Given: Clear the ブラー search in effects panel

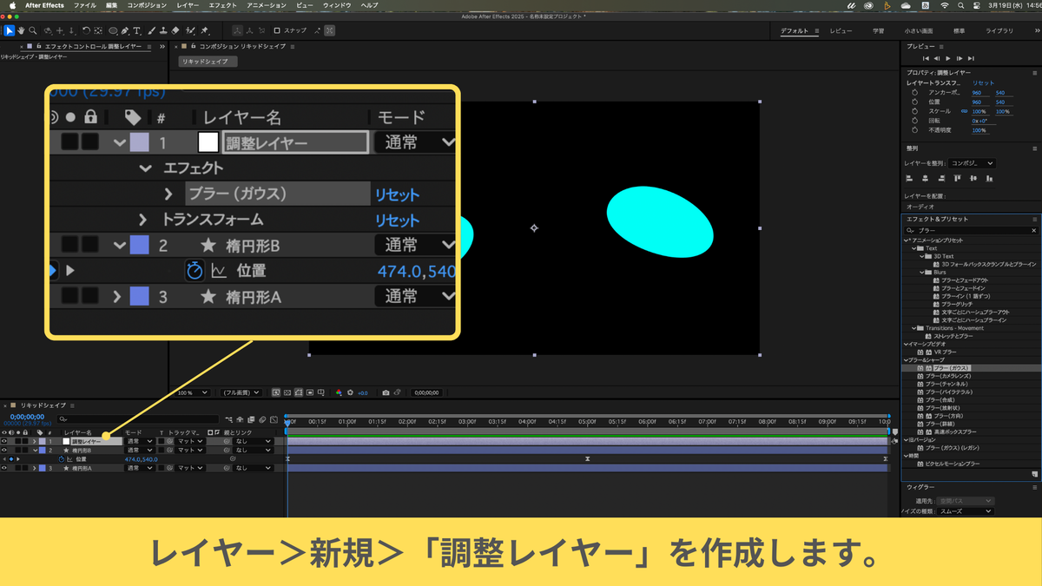Looking at the screenshot, I should click(1034, 230).
